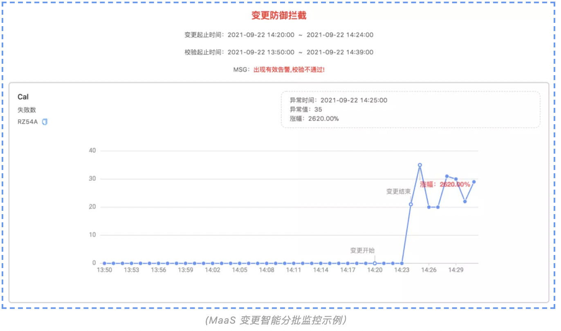Click the 变更起止时间 row
The width and height of the screenshot is (561, 331).
[279, 35]
